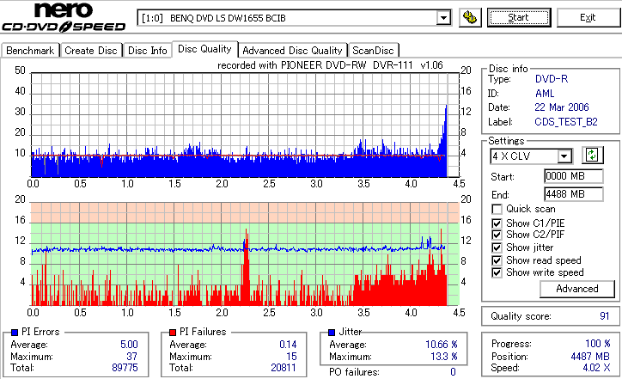Open the Advanced Disc Quality tab
622x379 pixels.
[x=292, y=51]
